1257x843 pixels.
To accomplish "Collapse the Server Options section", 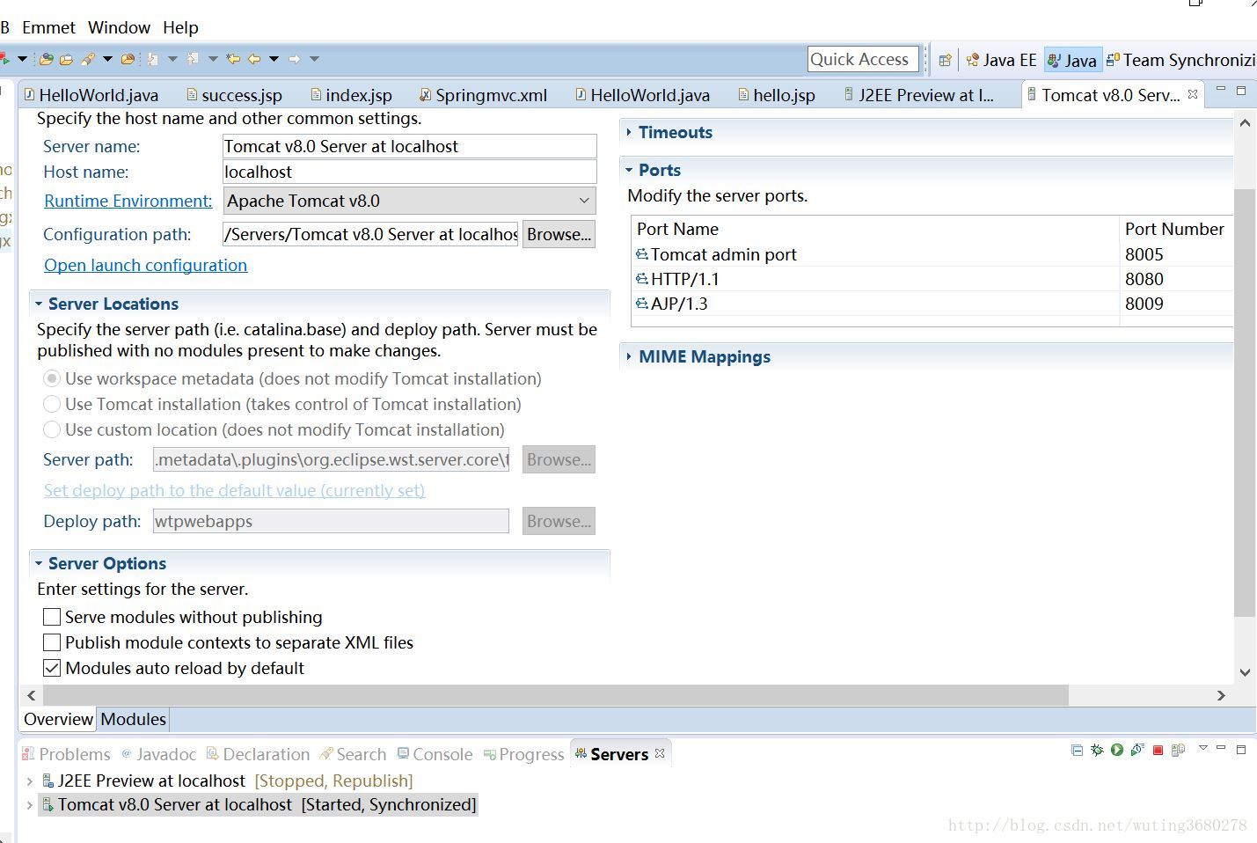I will point(39,563).
